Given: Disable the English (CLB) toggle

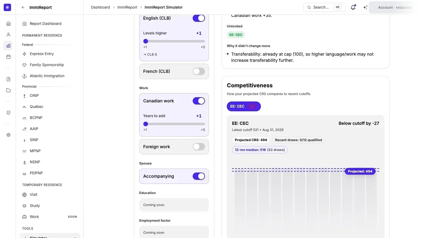Looking at the screenshot, I should 199,18.
